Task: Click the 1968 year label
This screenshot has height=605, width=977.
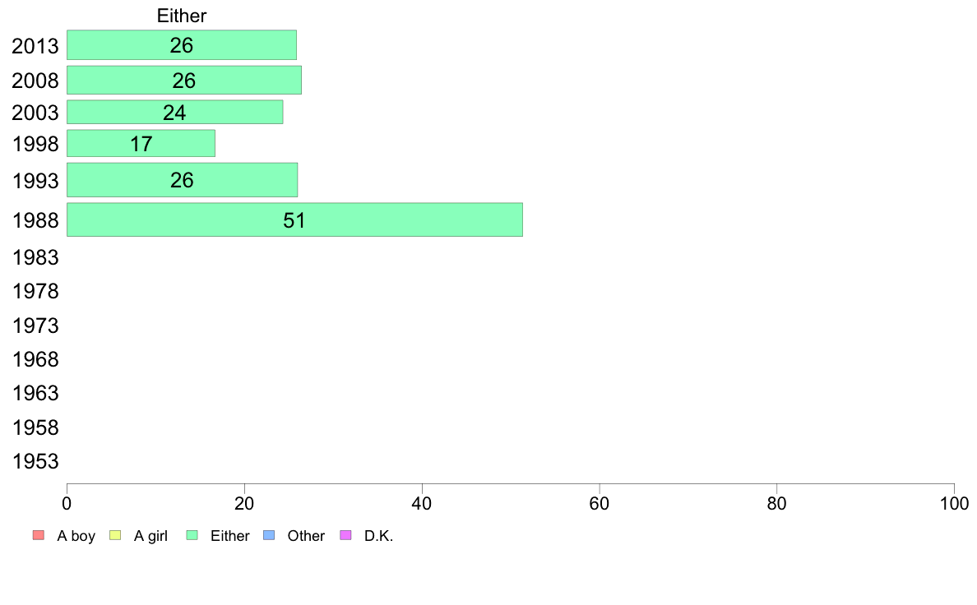Action: pyautogui.click(x=35, y=359)
